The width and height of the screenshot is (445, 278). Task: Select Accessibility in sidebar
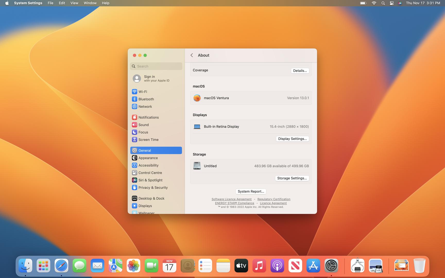[x=148, y=166]
